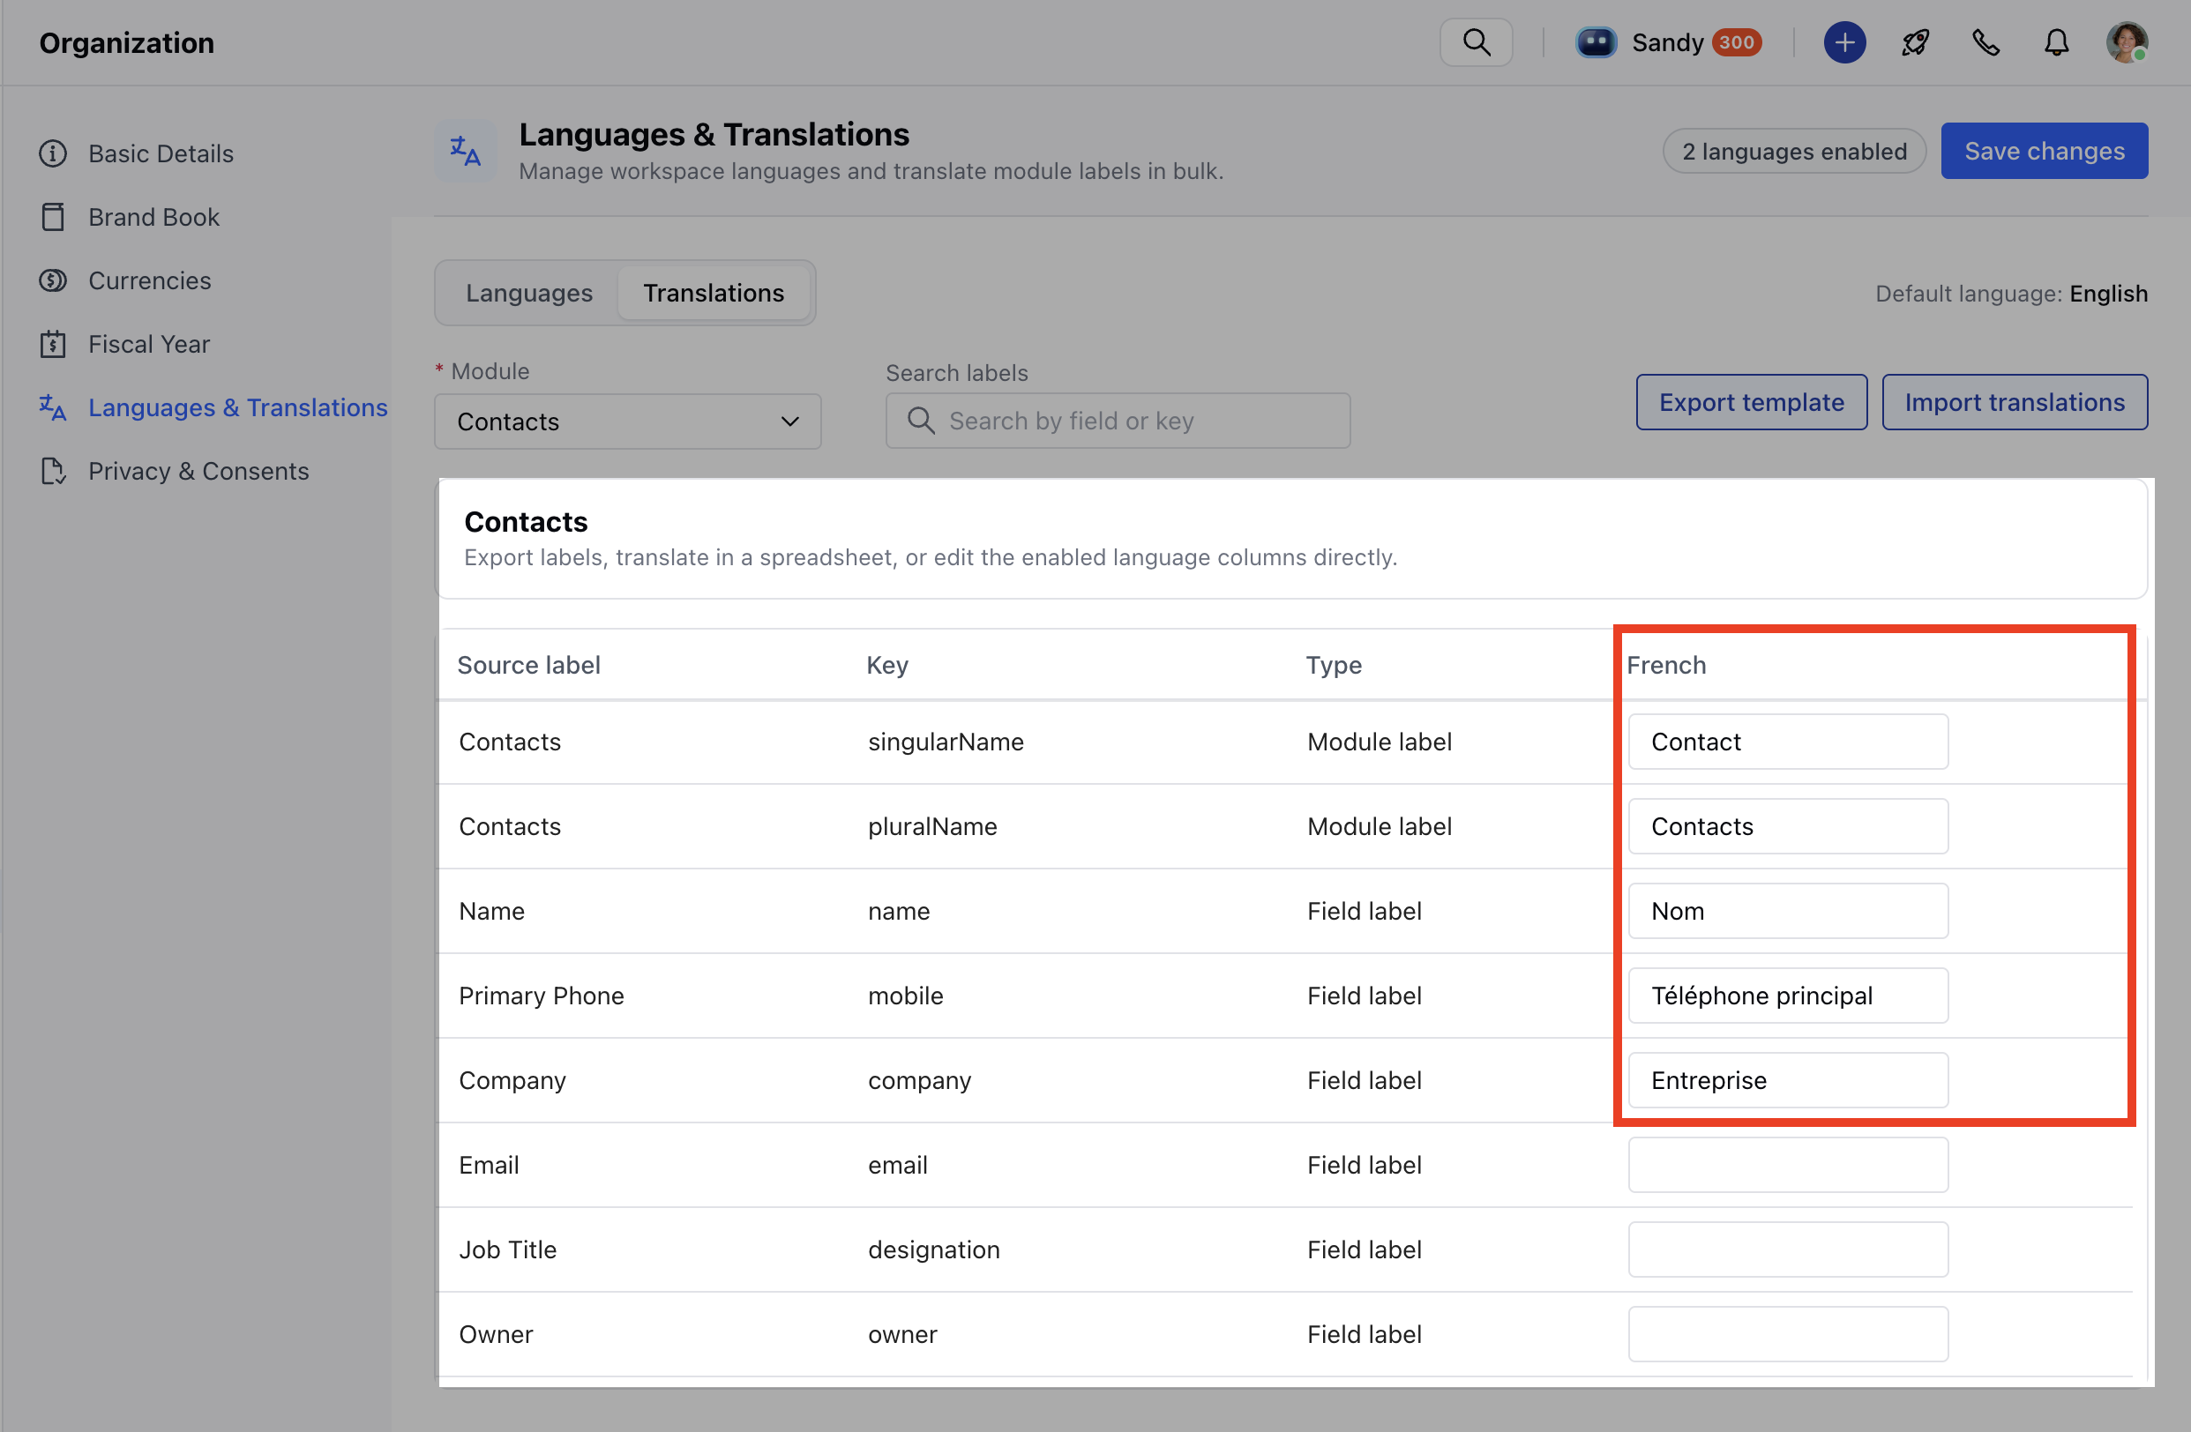Click the translate icon beside page title
Viewport: 2191px width, 1432px height.
coord(465,151)
